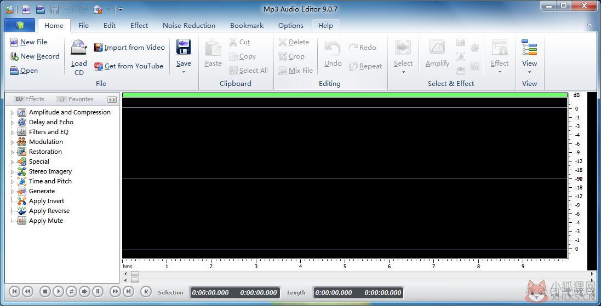Screen dimensions: 601x306
Task: Switch to Favorites panel tab
Action: [75, 99]
